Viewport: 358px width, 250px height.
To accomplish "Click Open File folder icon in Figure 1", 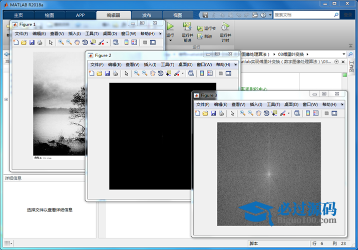I will [x=24, y=42].
